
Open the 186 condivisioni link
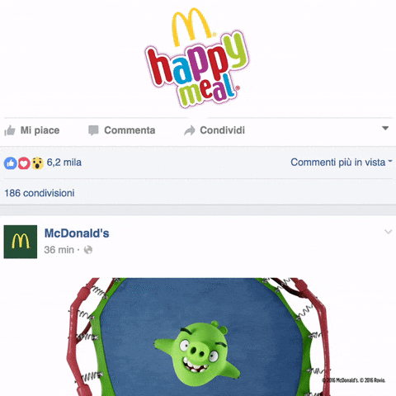coord(40,193)
